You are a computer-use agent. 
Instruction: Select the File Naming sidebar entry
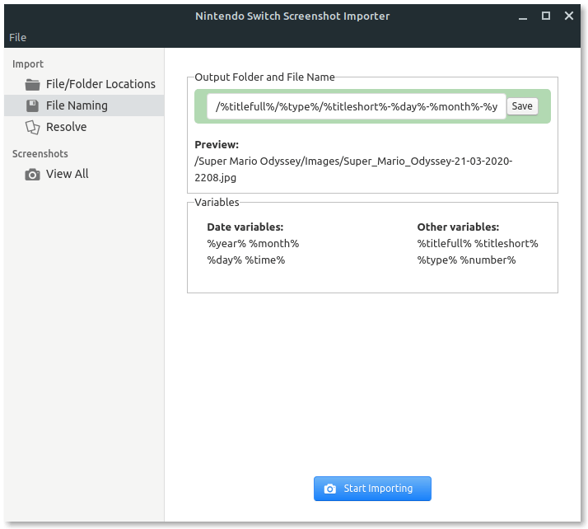pyautogui.click(x=77, y=105)
